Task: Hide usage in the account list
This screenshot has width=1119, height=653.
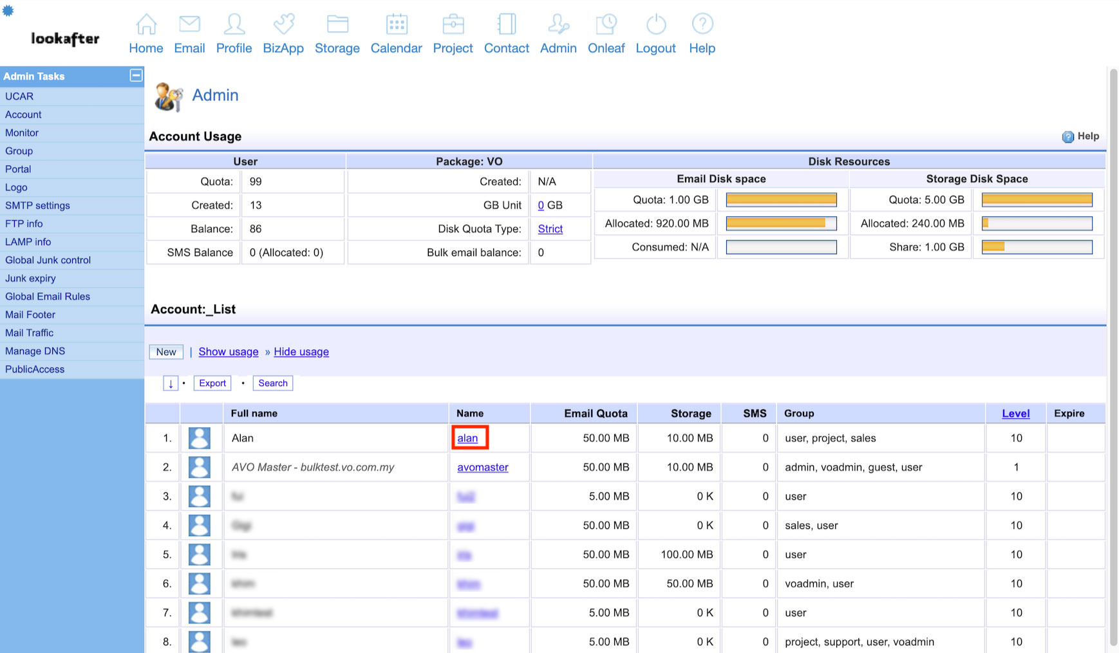Action: click(301, 352)
